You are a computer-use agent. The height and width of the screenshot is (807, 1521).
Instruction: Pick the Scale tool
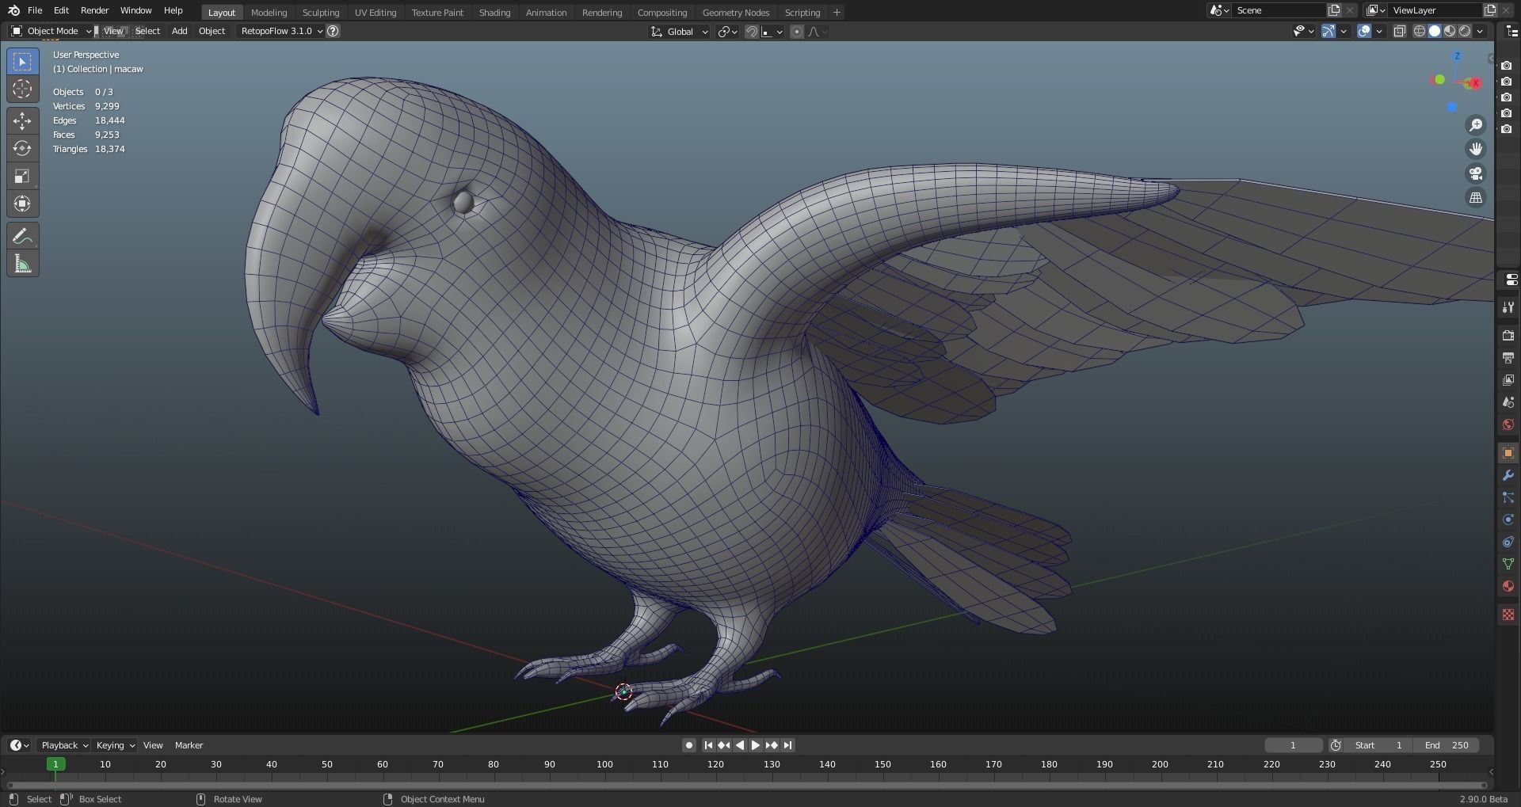22,176
